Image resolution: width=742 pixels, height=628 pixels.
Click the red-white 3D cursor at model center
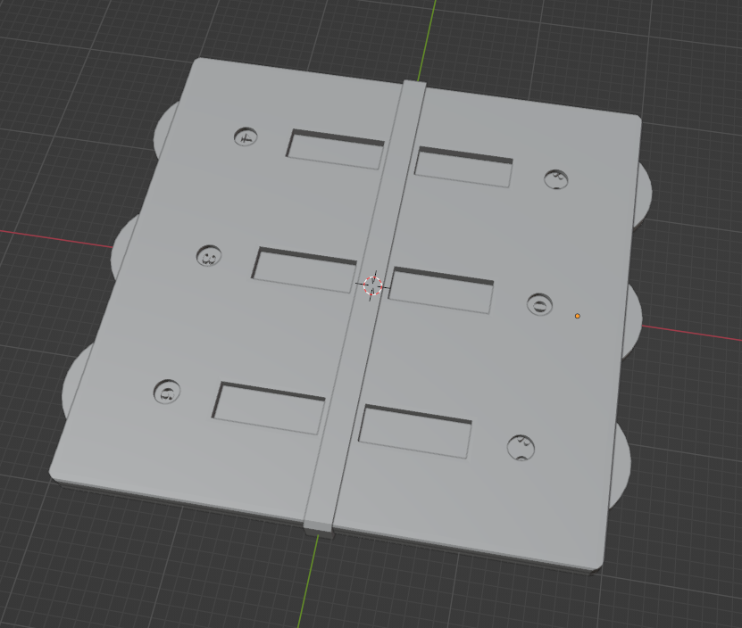pyautogui.click(x=373, y=285)
